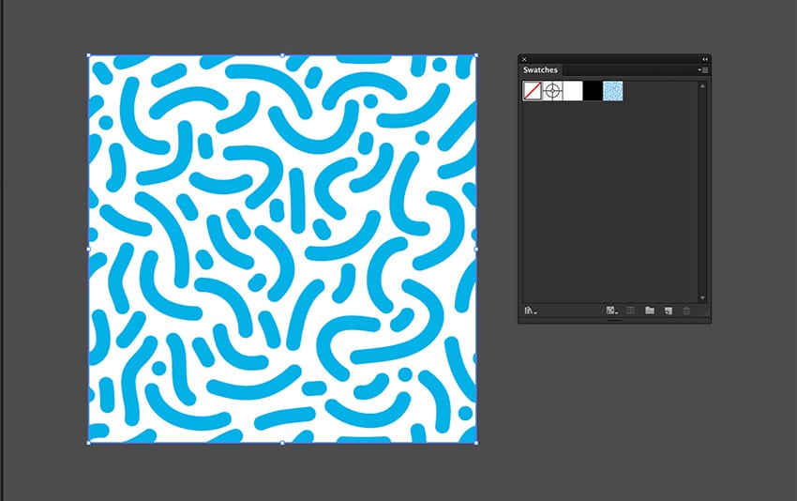Create a New Swatch
This screenshot has width=797, height=501.
coord(669,311)
